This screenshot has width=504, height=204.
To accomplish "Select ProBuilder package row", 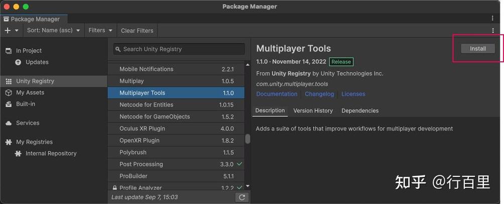I will tap(176, 176).
